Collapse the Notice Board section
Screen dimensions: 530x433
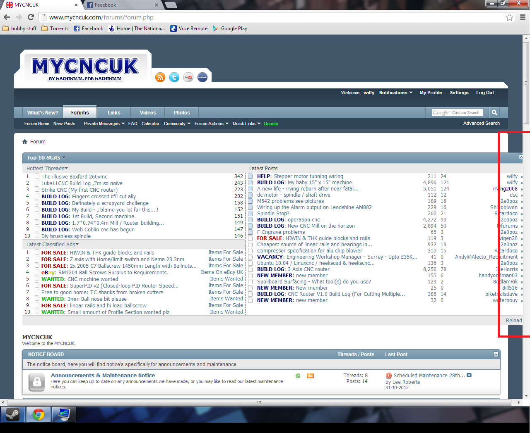click(x=496, y=354)
